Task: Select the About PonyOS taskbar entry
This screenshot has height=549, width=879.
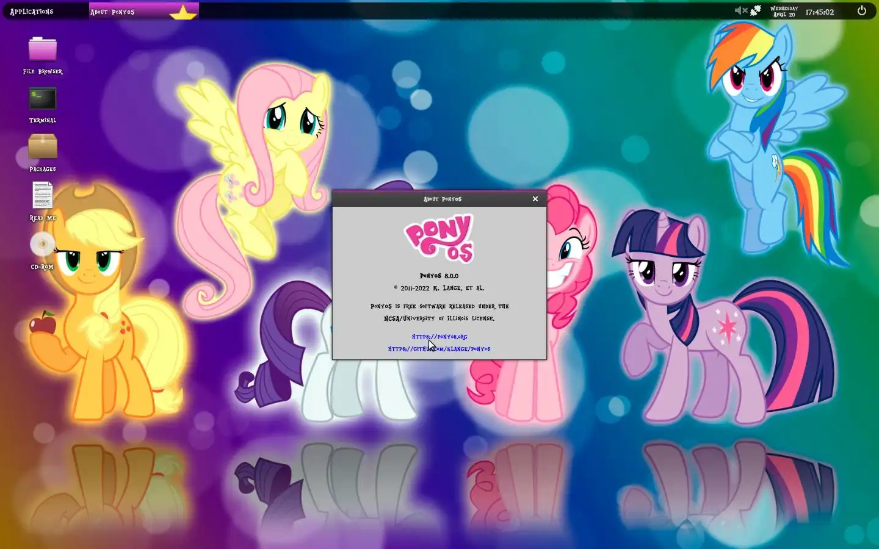Action: (144, 12)
